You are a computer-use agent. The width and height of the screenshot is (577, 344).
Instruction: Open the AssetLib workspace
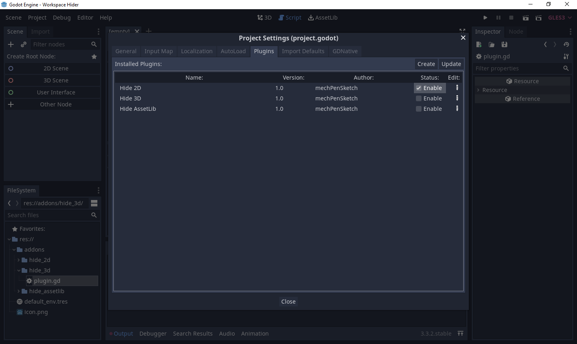[323, 18]
